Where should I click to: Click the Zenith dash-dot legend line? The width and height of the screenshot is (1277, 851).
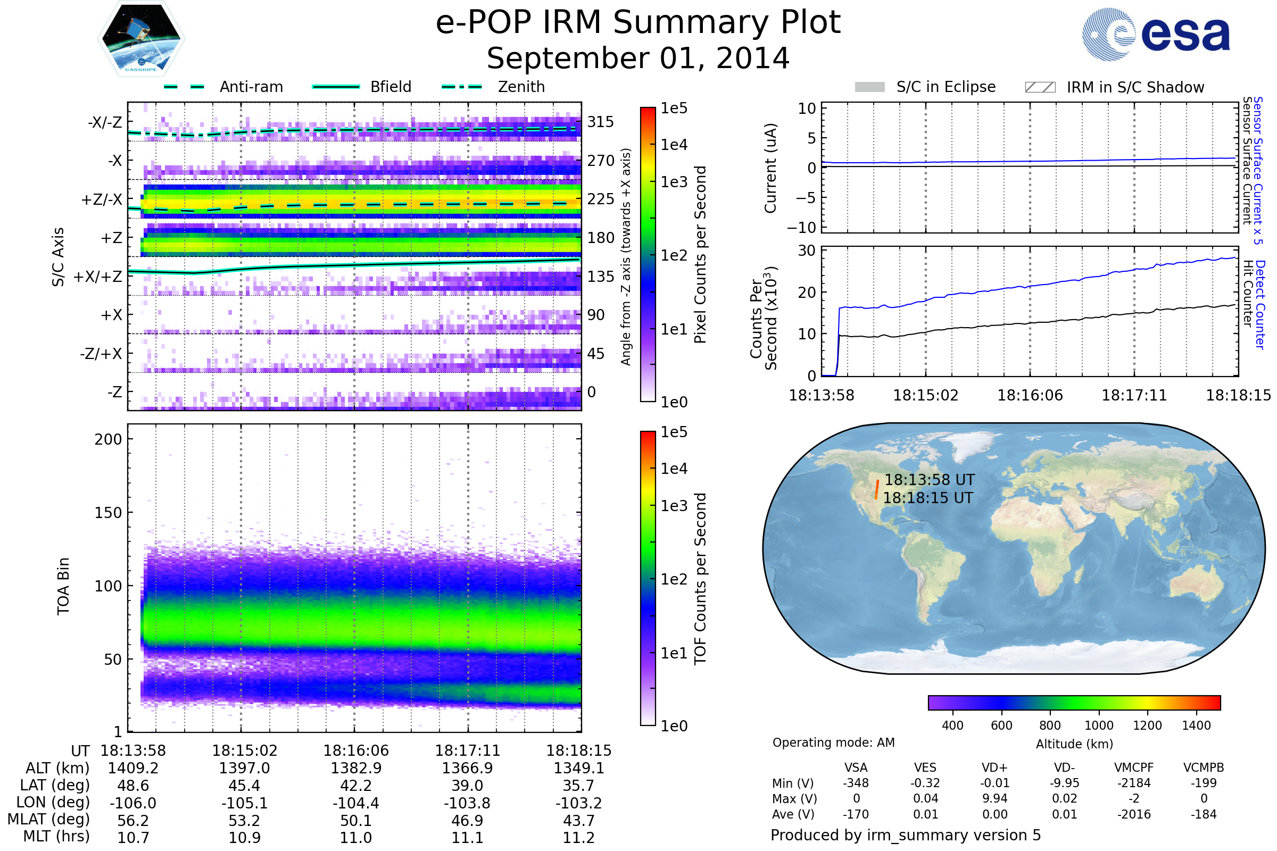pos(462,87)
